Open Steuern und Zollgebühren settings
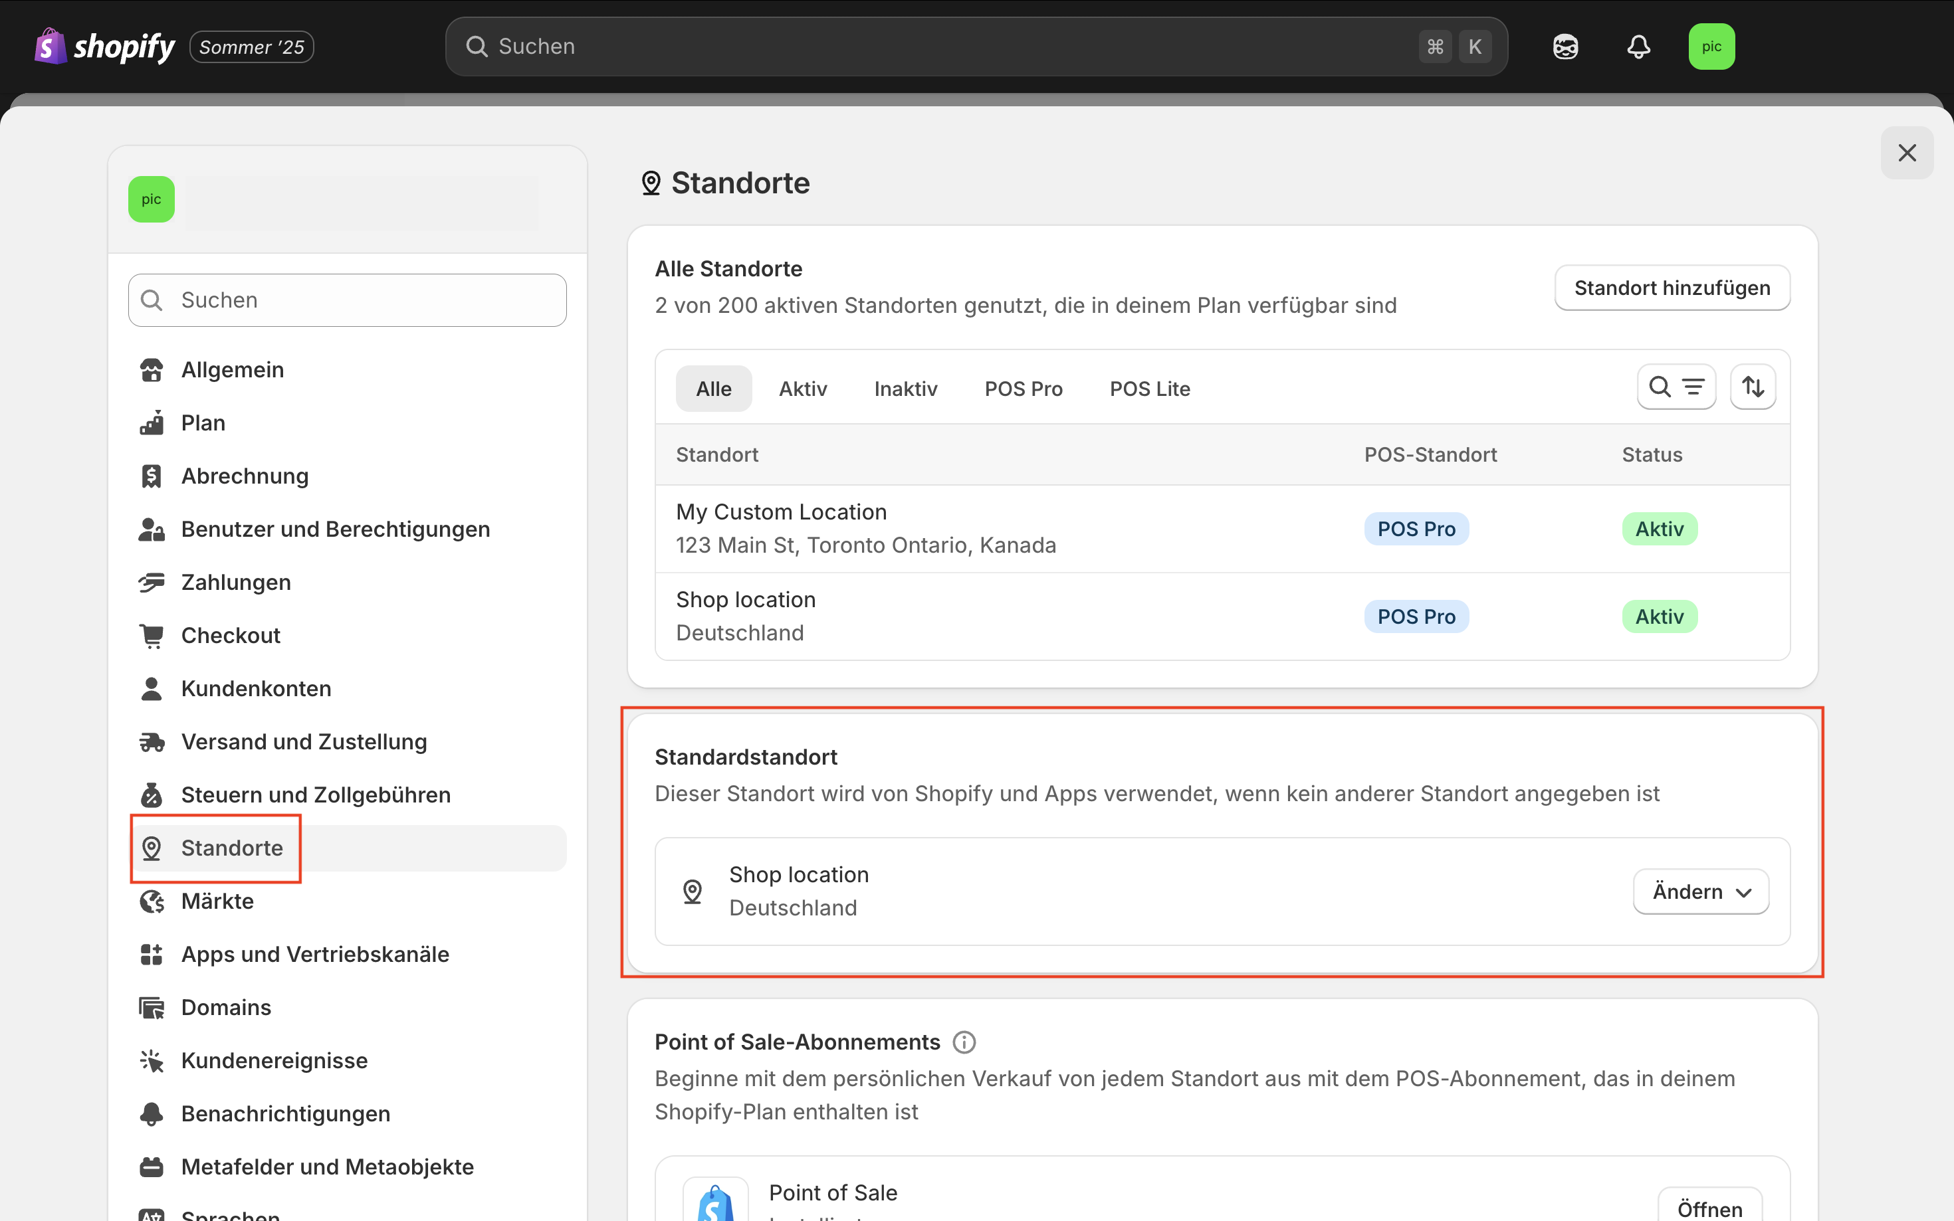 [x=315, y=795]
